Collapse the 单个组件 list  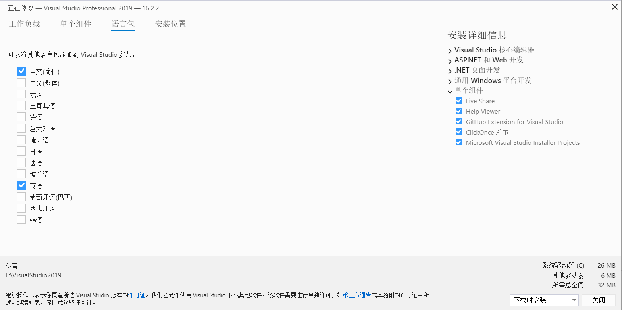coord(450,91)
